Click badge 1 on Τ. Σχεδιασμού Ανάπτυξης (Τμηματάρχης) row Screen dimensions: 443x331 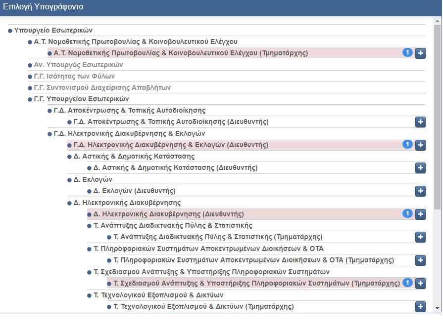pos(407,283)
